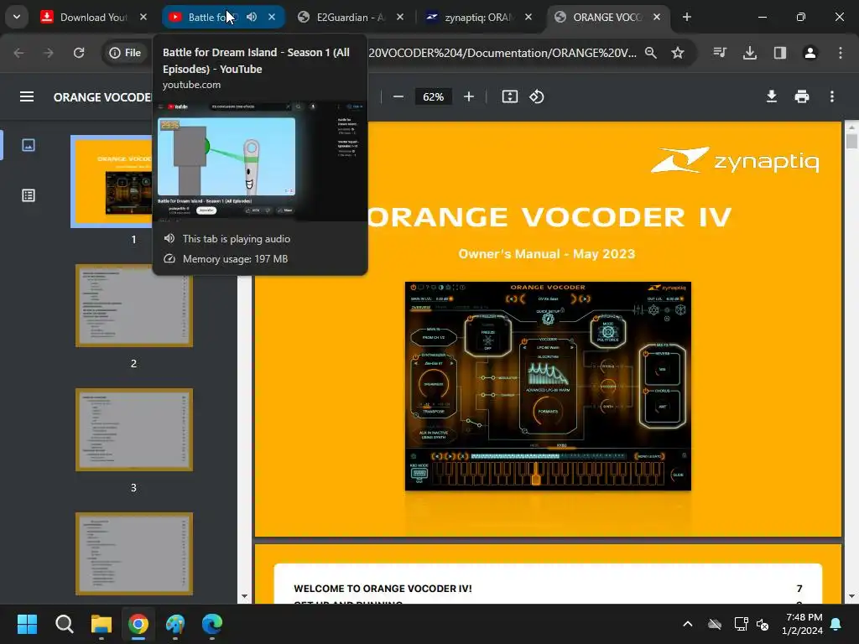
Task: Click the document scrollbar up arrow
Action: tap(851, 127)
